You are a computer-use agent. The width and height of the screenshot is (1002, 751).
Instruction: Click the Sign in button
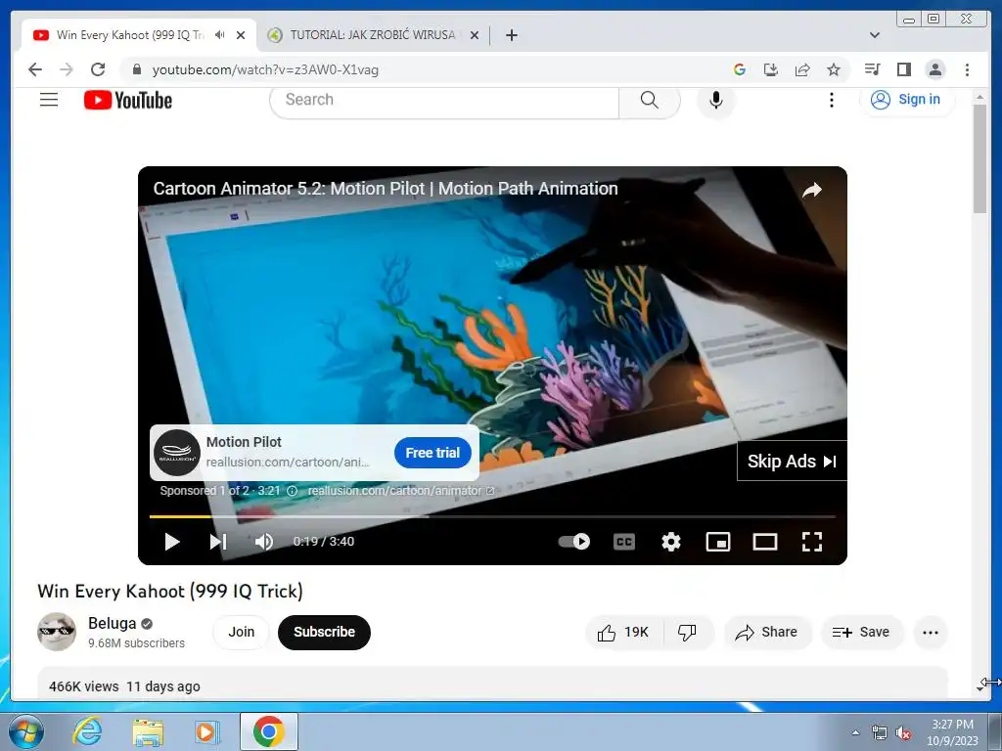(907, 100)
